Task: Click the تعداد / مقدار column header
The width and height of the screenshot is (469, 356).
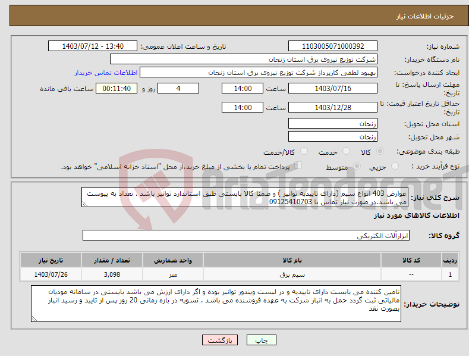Action: (112, 260)
